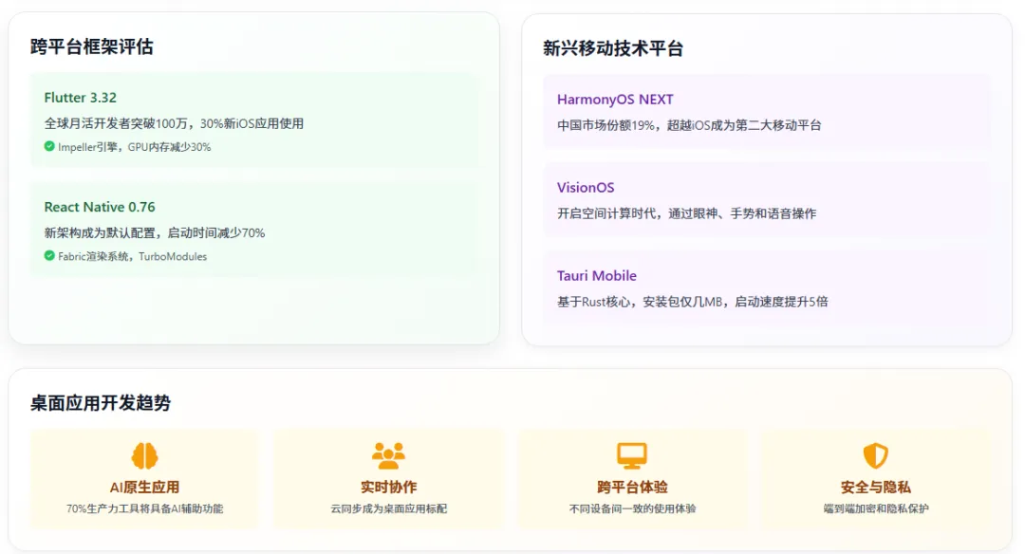Click the VisionOS title

pos(586,188)
